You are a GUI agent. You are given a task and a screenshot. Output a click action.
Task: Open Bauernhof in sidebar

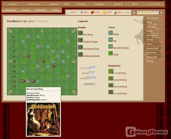coord(153,48)
